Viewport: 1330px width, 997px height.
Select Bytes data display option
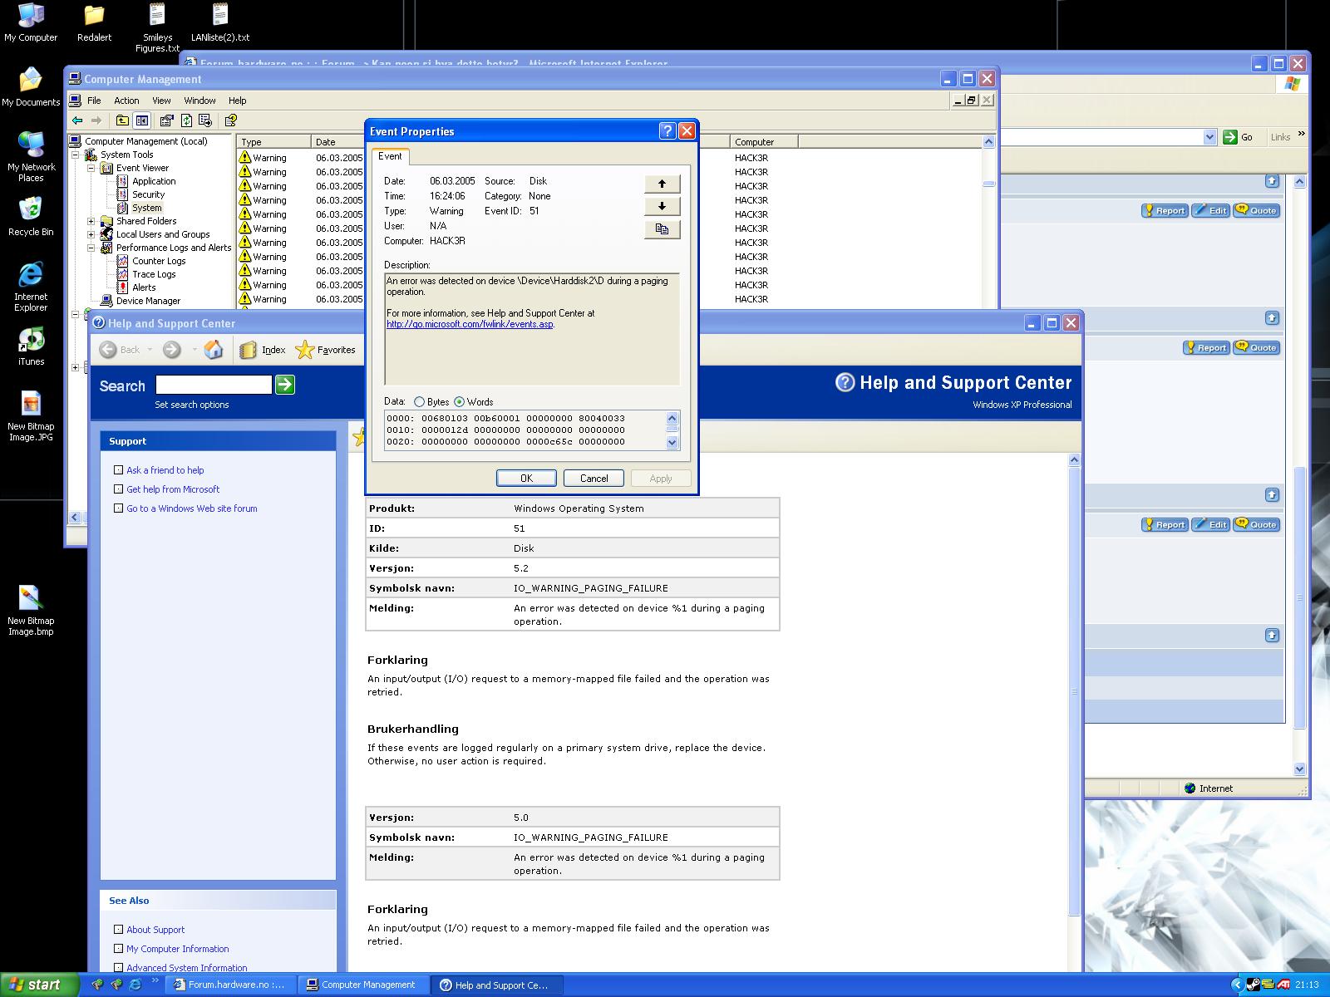[x=419, y=402]
